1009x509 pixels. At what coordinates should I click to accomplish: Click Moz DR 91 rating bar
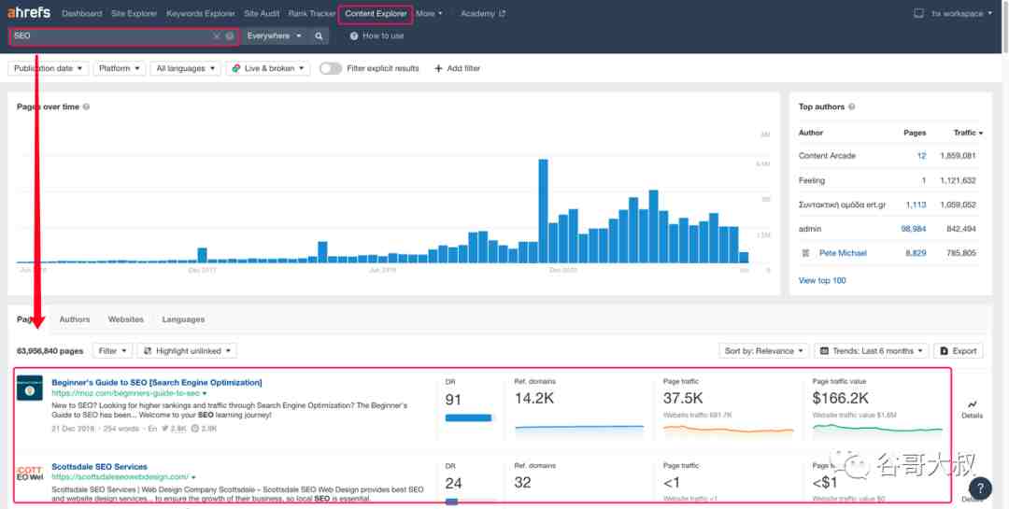tap(468, 417)
